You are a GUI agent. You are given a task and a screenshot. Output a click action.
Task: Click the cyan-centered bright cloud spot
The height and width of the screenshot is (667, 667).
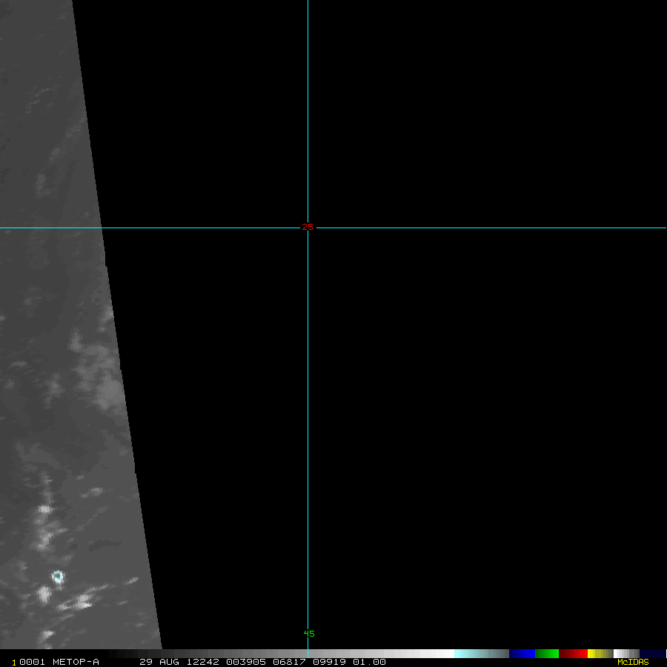coord(58,576)
